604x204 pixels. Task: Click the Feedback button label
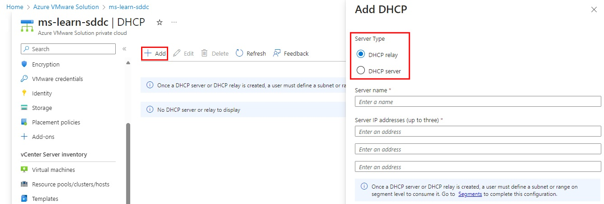click(x=296, y=53)
